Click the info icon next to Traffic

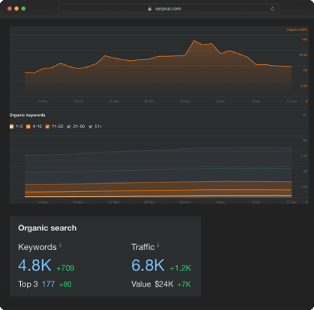point(158,245)
